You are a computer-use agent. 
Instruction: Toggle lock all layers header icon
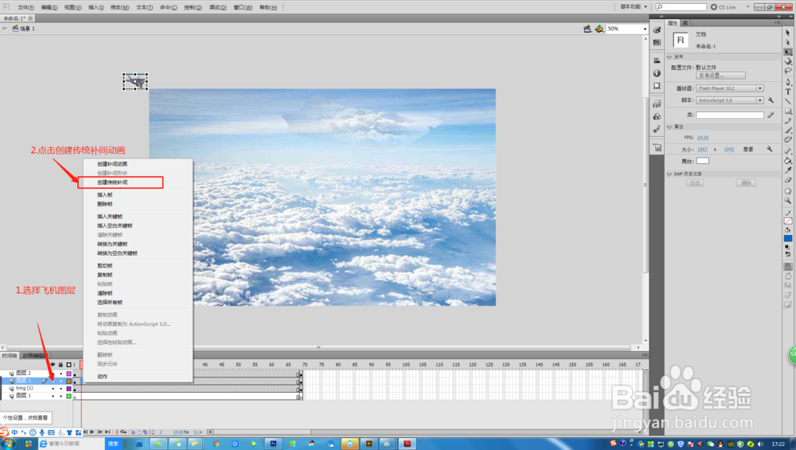tap(61, 365)
